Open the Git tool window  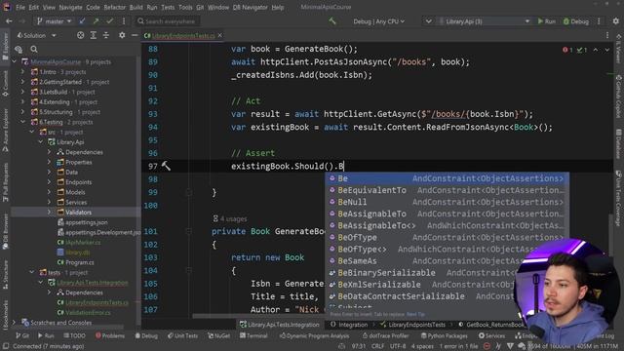point(21,335)
